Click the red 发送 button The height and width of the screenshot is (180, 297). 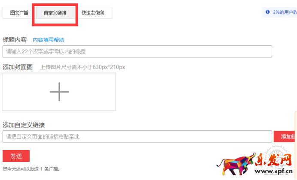coord(16,156)
